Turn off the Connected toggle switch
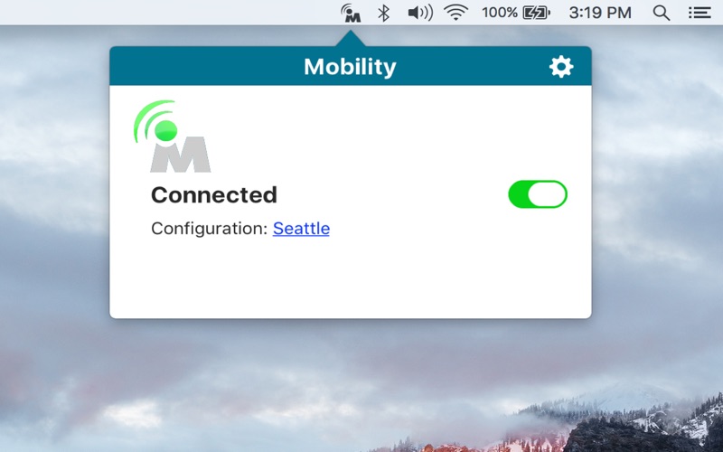The width and height of the screenshot is (723, 452). click(538, 194)
